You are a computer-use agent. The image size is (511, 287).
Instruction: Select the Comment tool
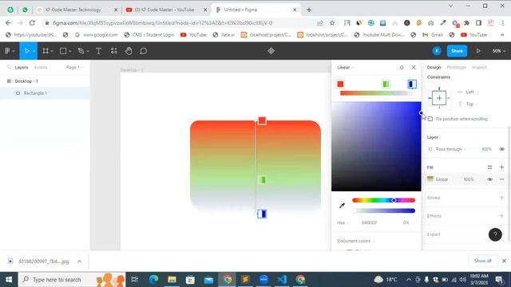pyautogui.click(x=144, y=51)
